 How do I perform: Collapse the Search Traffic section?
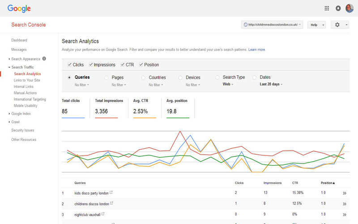[9, 67]
